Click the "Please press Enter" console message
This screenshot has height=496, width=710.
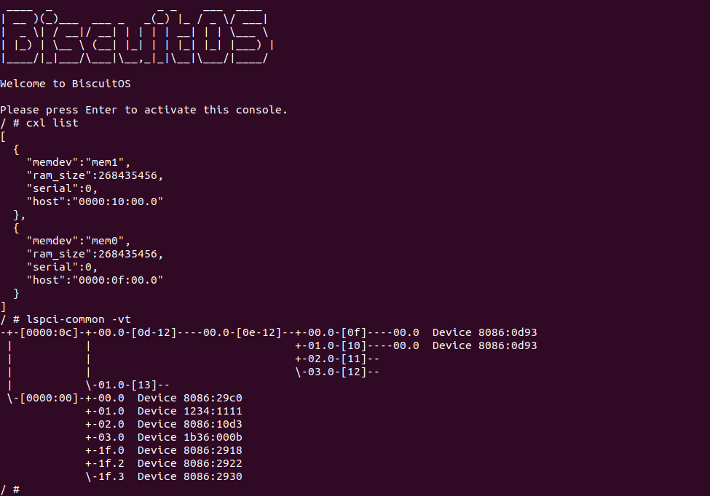click(x=144, y=110)
